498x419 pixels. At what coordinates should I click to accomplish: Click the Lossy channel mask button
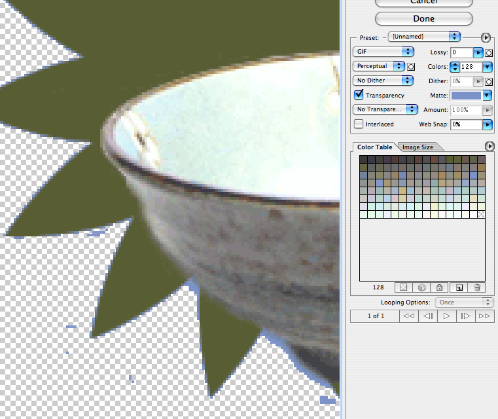pyautogui.click(x=489, y=52)
